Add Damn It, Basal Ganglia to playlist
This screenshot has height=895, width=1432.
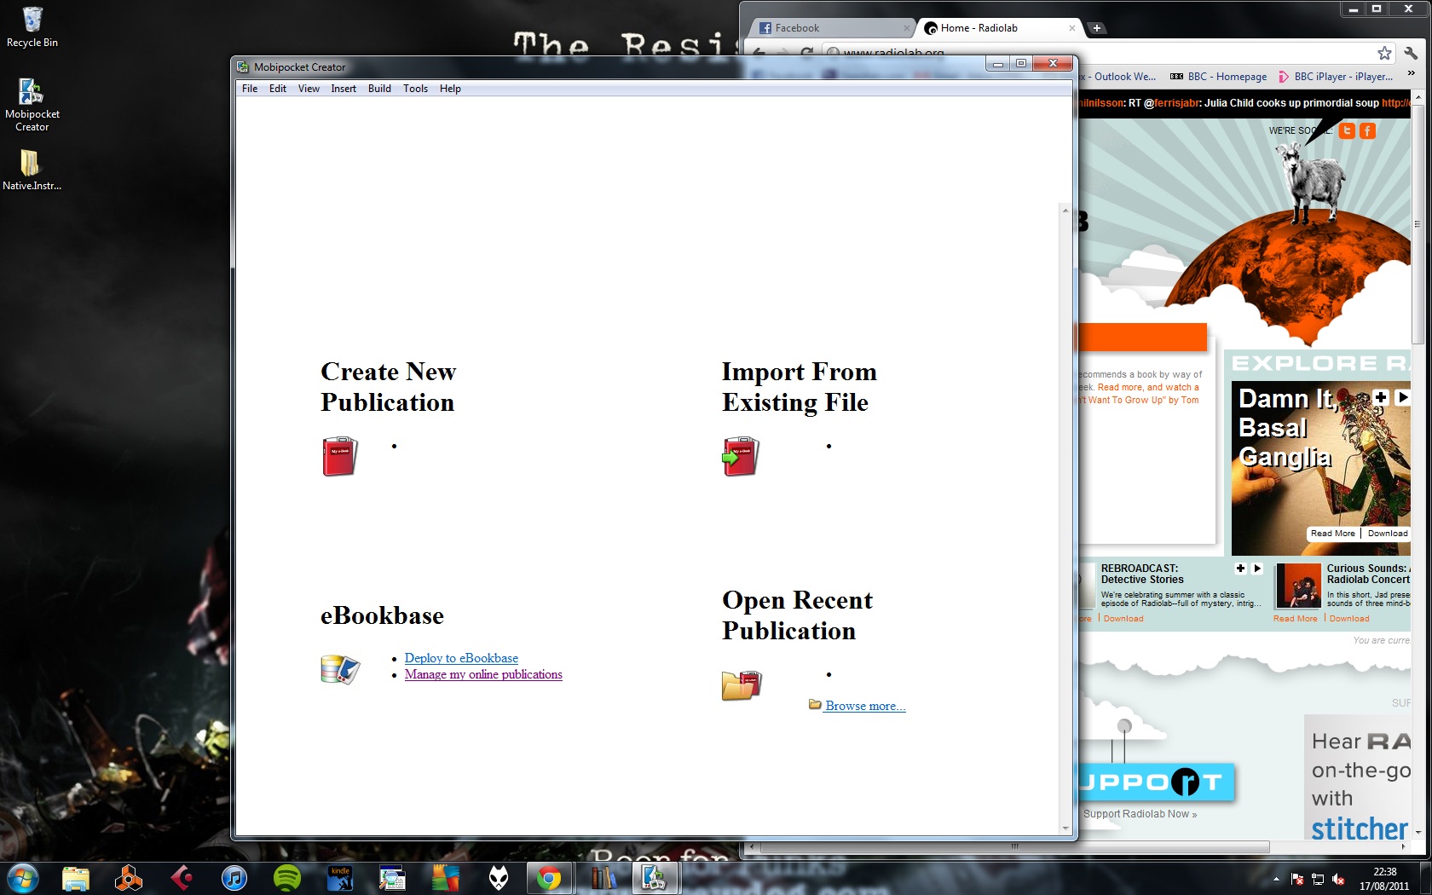coord(1381,397)
